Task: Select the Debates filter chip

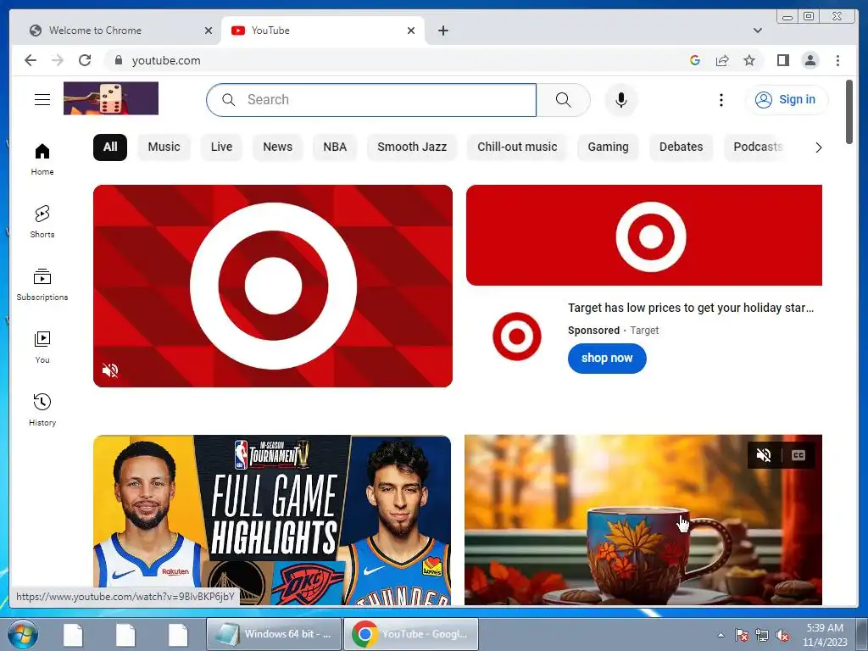Action: click(681, 147)
